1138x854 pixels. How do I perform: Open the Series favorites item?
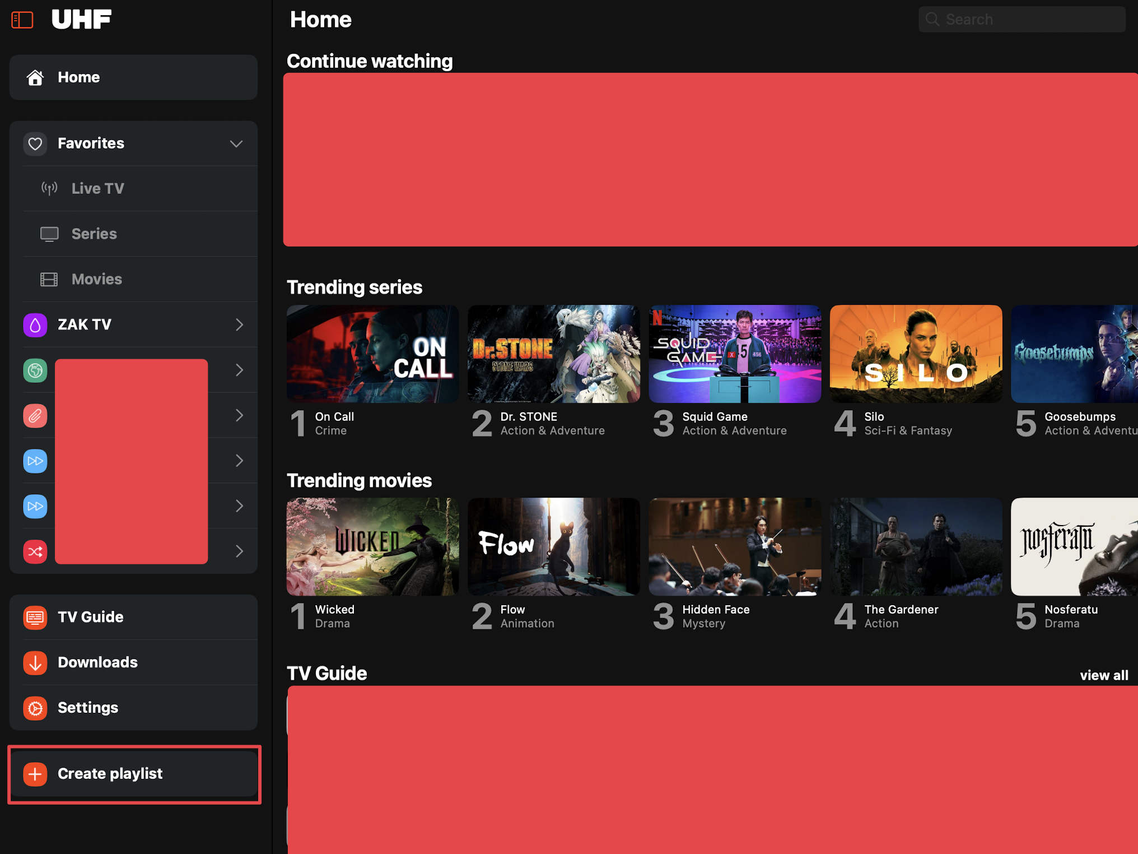[x=94, y=234]
